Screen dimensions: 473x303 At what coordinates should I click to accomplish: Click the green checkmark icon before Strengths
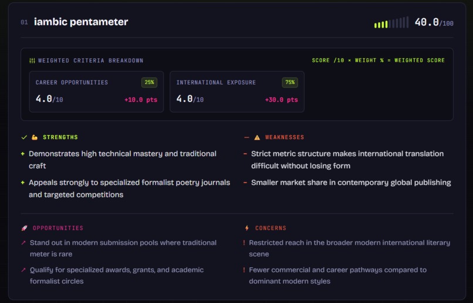(24, 137)
